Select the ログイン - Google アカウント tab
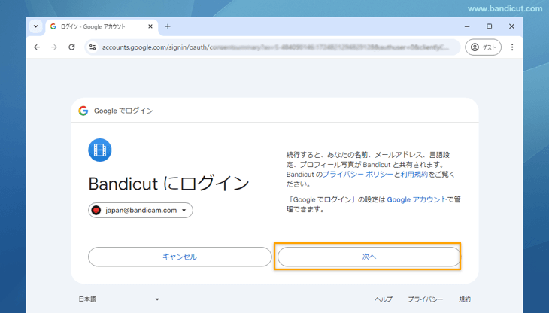The image size is (549, 313). tap(102, 26)
